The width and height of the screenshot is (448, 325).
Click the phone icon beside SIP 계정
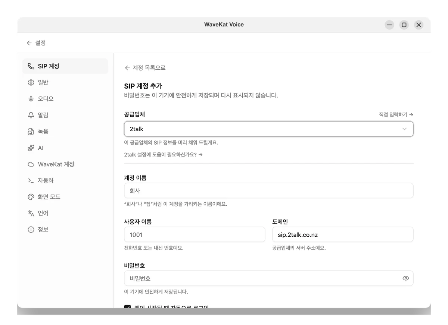click(31, 66)
